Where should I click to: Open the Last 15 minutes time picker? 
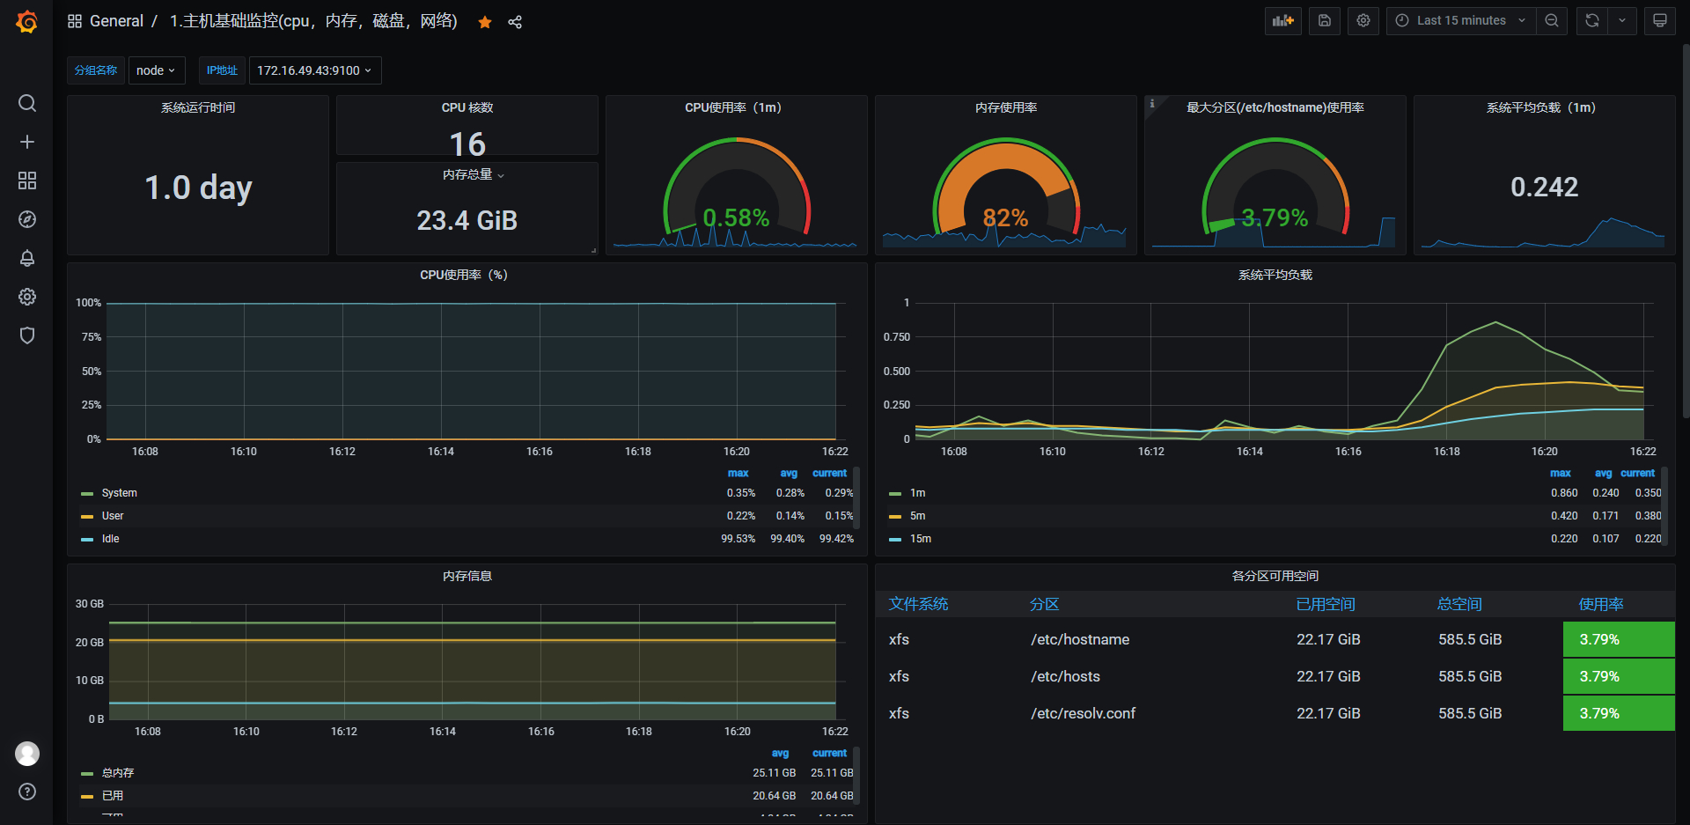coord(1461,20)
